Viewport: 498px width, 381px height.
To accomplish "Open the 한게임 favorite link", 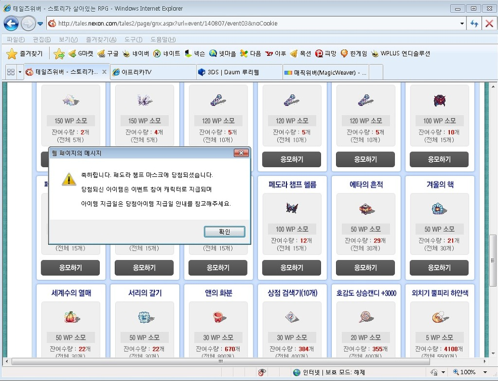I will point(354,53).
